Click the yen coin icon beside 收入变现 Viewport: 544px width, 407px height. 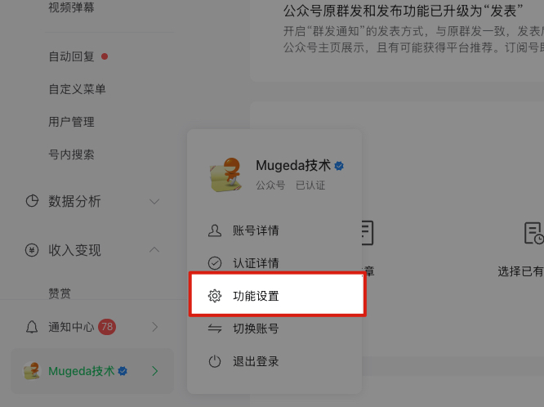coord(32,250)
